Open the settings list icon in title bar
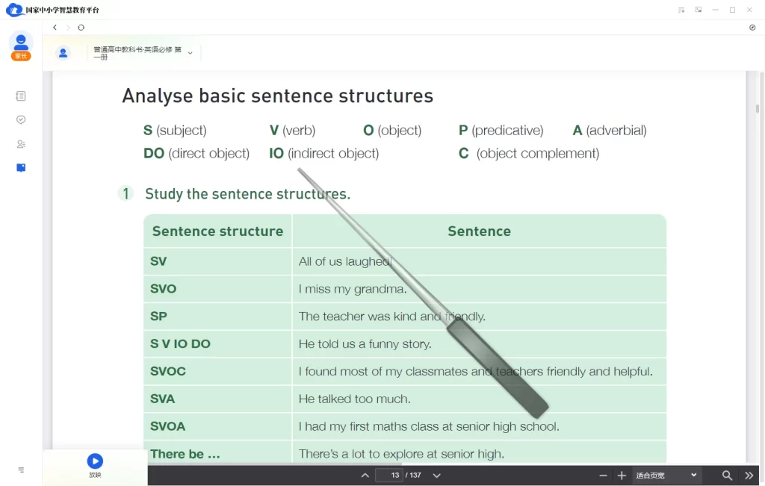 coord(681,10)
